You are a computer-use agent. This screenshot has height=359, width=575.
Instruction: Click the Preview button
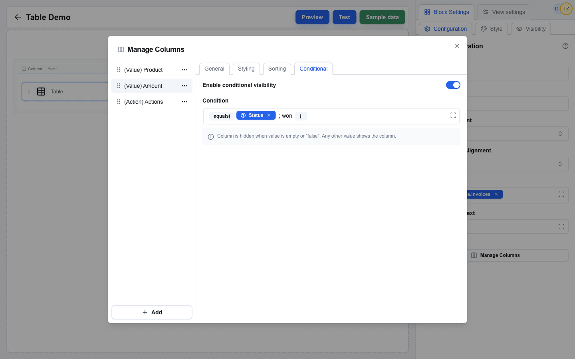tap(312, 17)
